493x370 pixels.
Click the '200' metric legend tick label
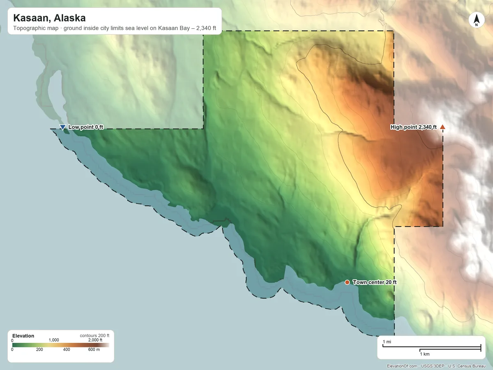point(39,350)
